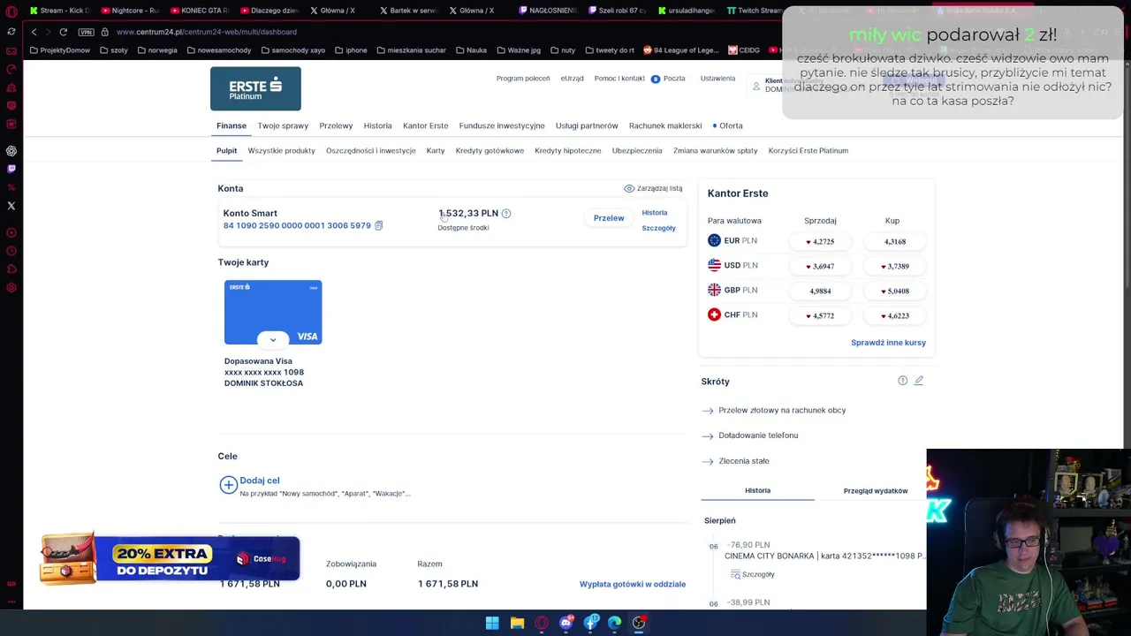The height and width of the screenshot is (636, 1131).
Task: Open ChatGPT sidebar icon
Action: click(11, 151)
